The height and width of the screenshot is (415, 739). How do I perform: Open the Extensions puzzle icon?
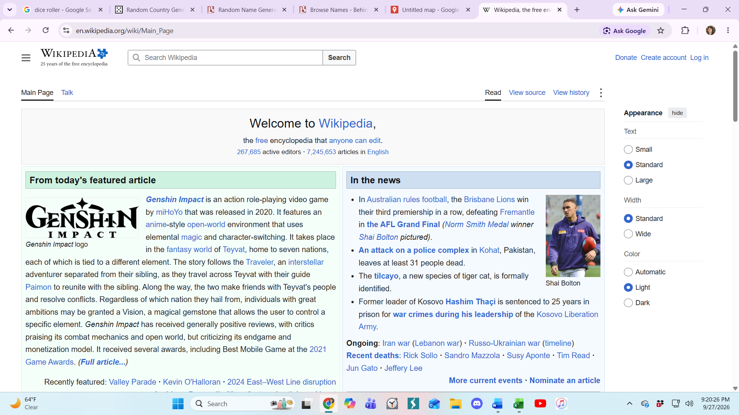[685, 30]
